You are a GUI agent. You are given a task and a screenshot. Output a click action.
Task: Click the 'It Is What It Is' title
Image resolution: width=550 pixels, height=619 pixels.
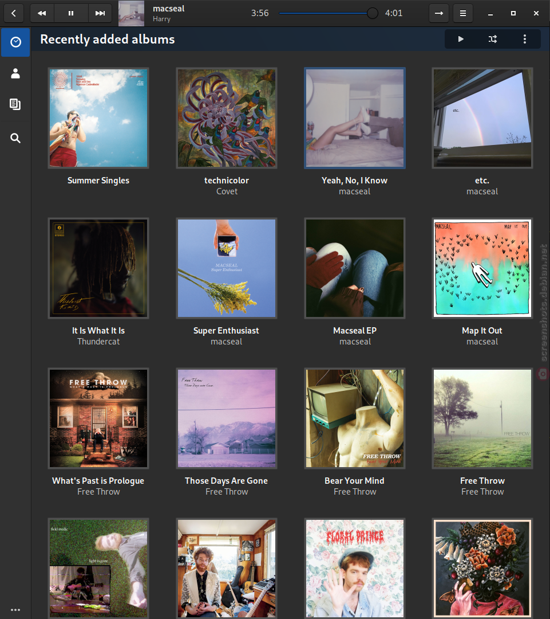tap(98, 331)
